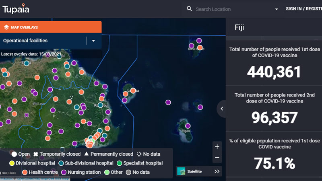Click the Map Overlays layers icon
Viewport: 322px width, 181px height.
(6, 27)
